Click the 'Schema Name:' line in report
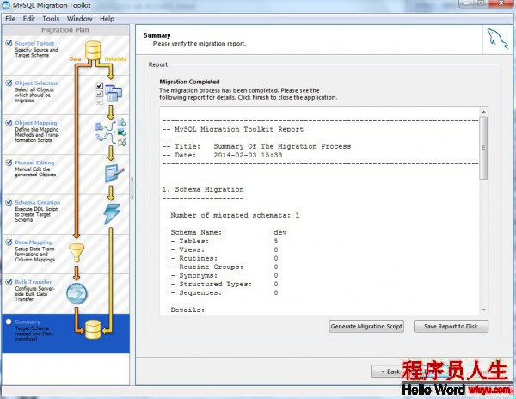 click(x=229, y=232)
